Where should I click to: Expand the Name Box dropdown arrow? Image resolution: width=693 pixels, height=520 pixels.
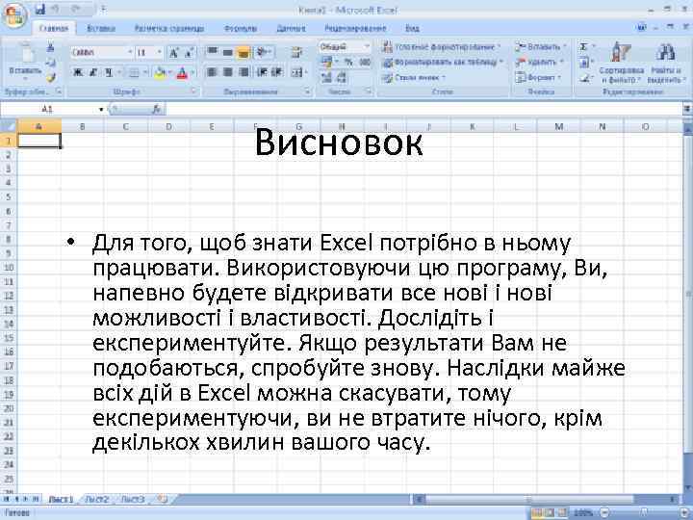[101, 109]
